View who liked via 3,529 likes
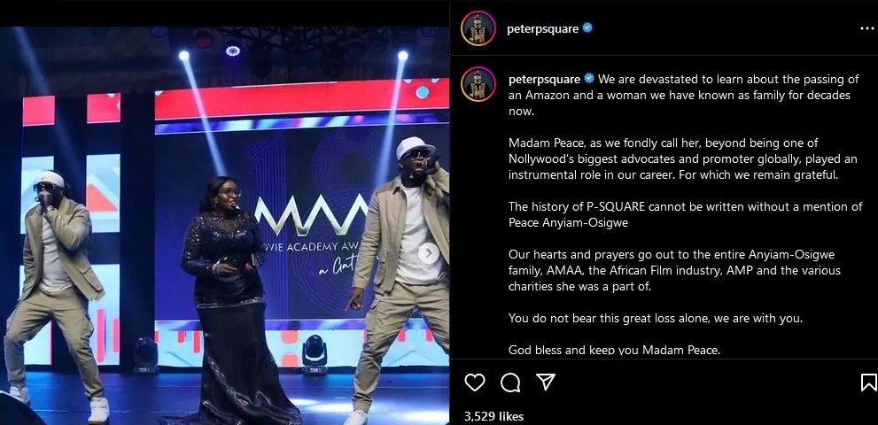This screenshot has width=878, height=425. 493,417
